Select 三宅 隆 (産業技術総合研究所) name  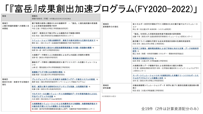pyautogui.click(x=166, y=69)
